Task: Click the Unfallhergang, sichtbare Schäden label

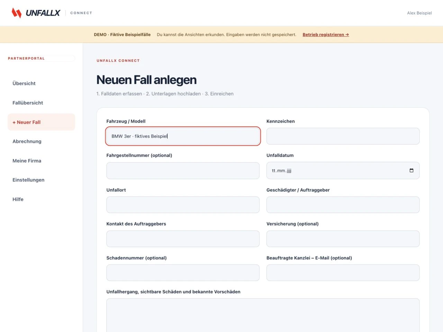Action: (x=173, y=292)
